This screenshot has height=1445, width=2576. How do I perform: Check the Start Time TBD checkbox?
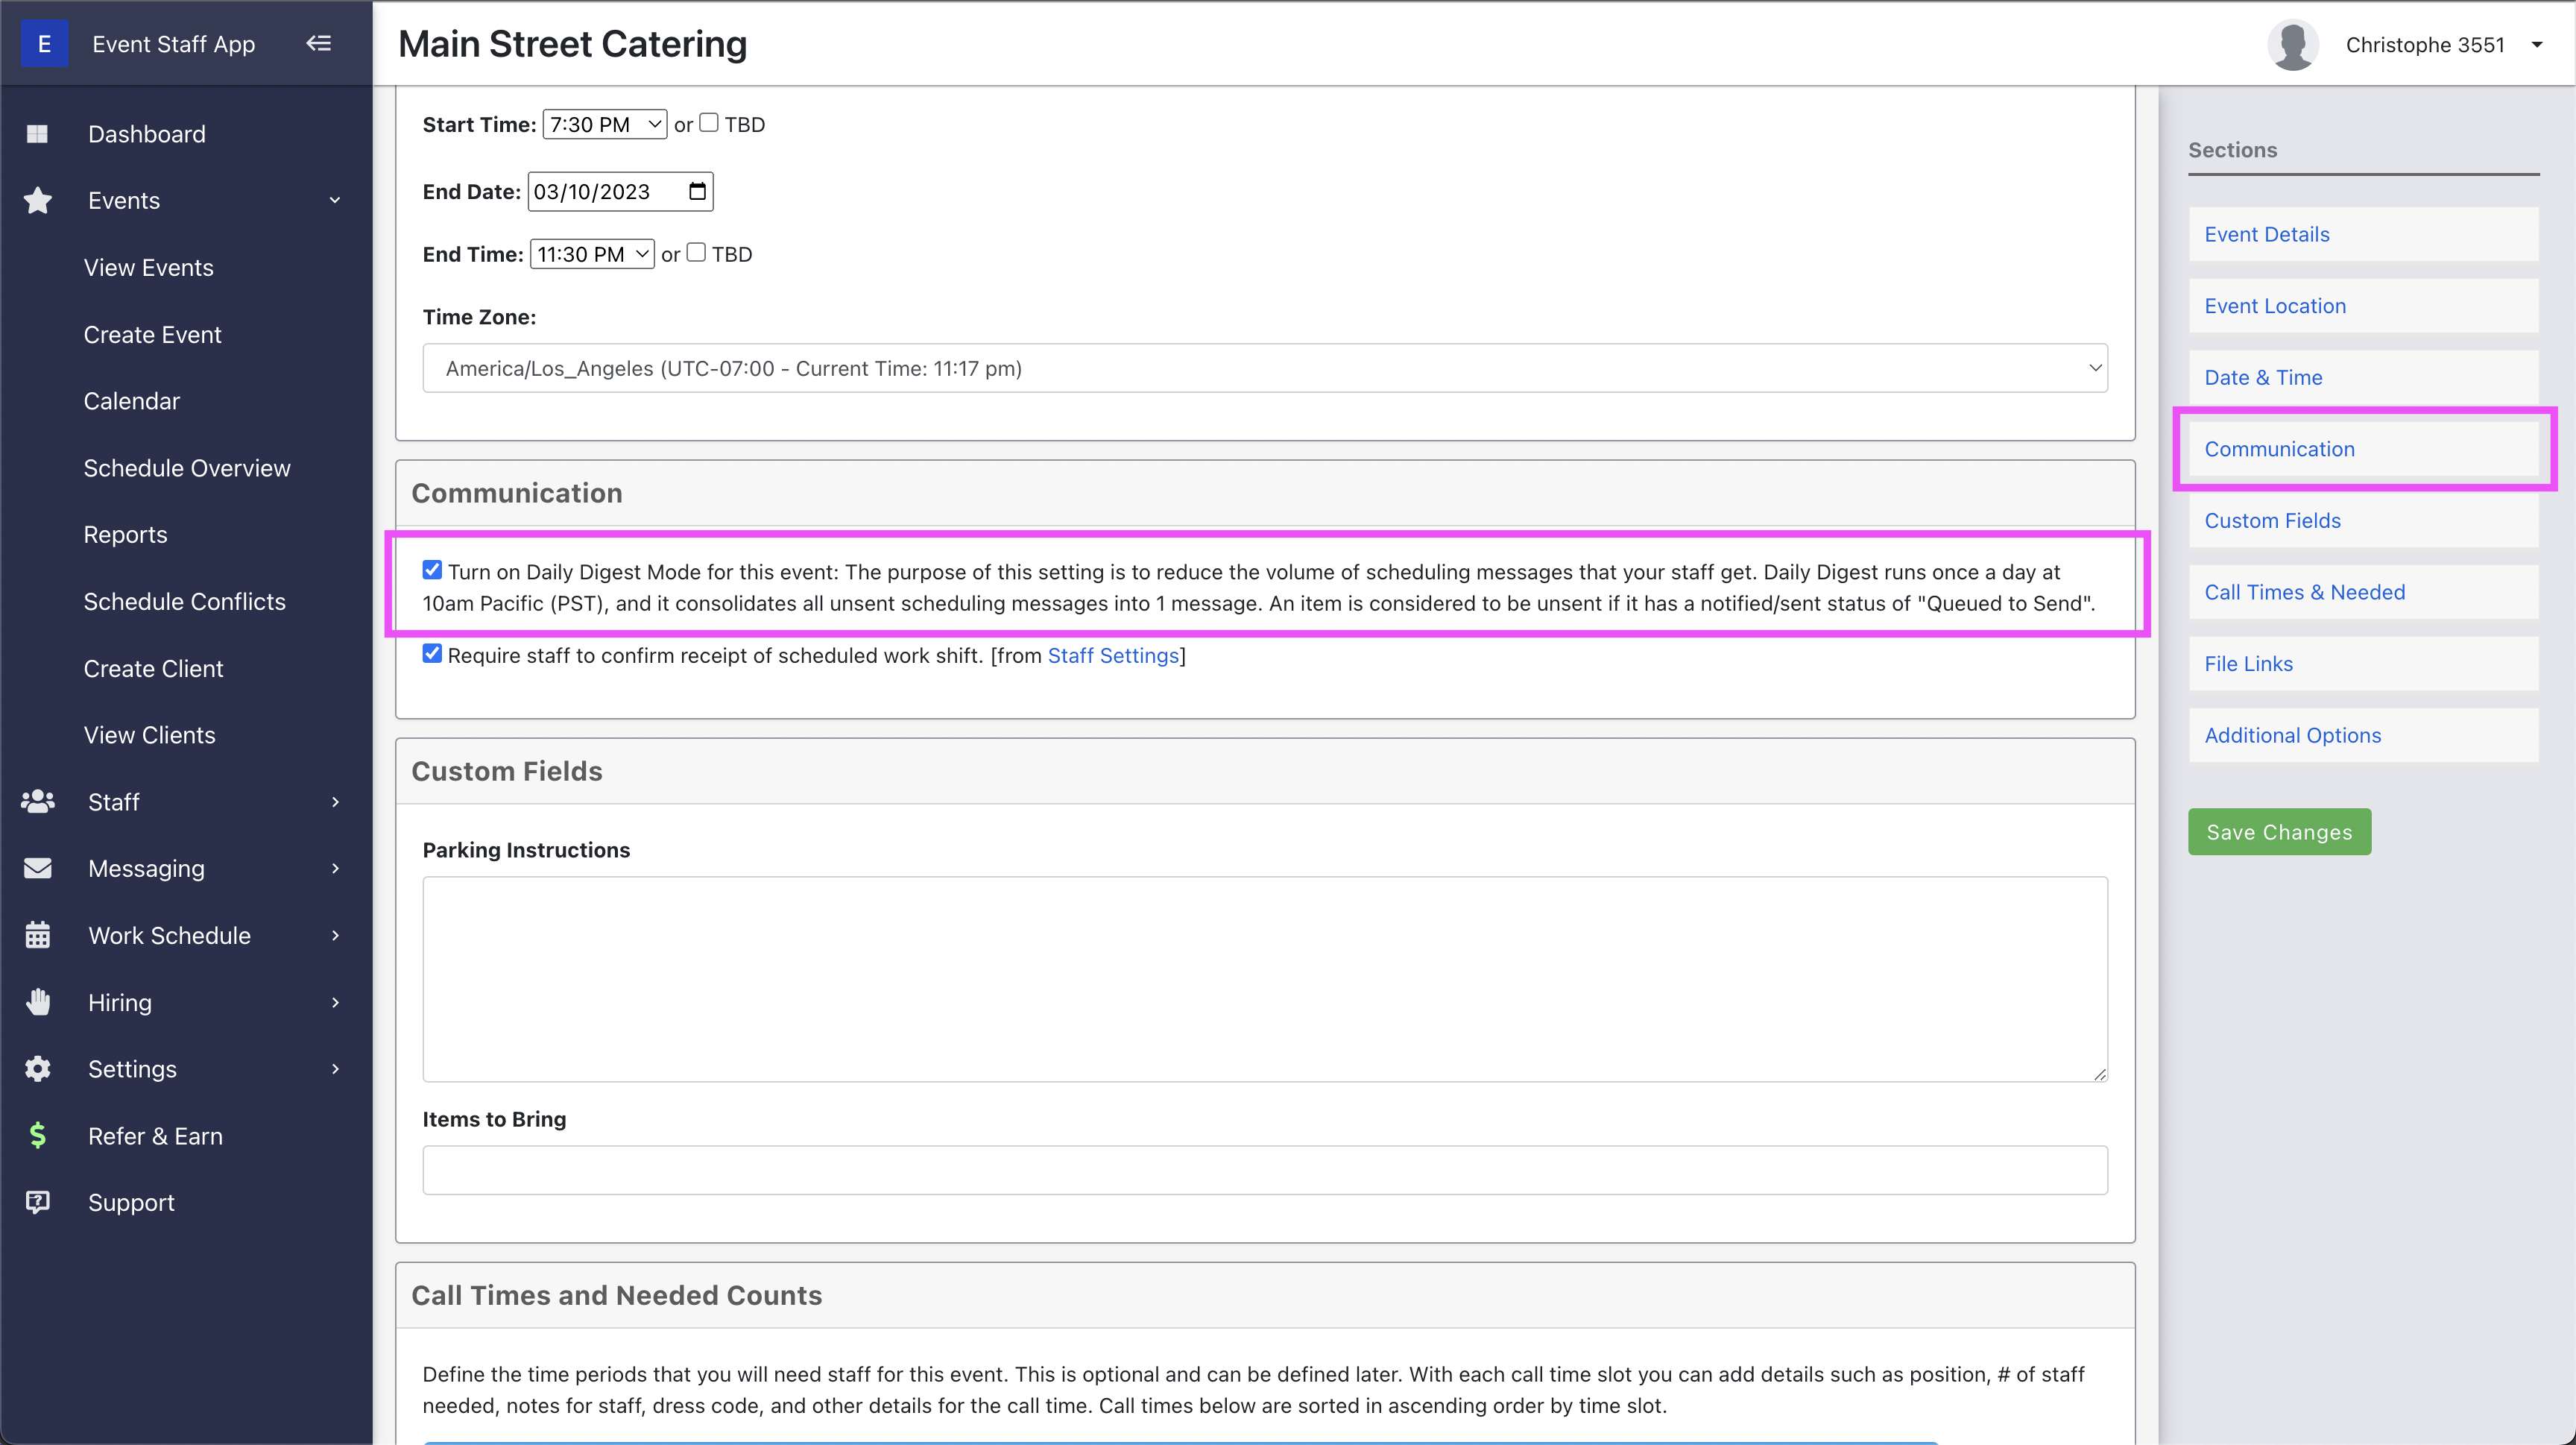[709, 123]
